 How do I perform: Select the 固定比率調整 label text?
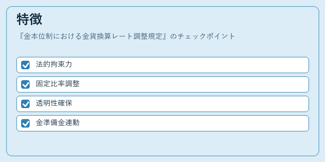tap(58, 84)
